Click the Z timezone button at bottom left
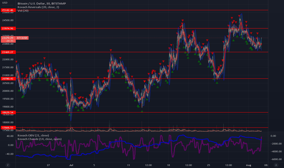This screenshot has width=284, height=168. pyautogui.click(x=8, y=165)
